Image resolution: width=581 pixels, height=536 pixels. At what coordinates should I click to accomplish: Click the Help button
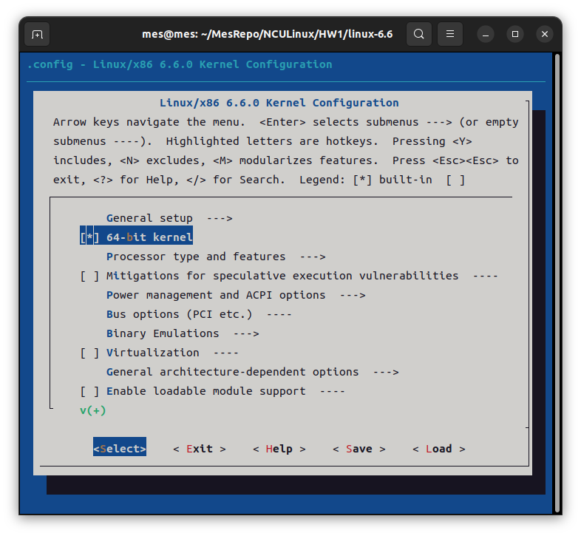pyautogui.click(x=279, y=449)
